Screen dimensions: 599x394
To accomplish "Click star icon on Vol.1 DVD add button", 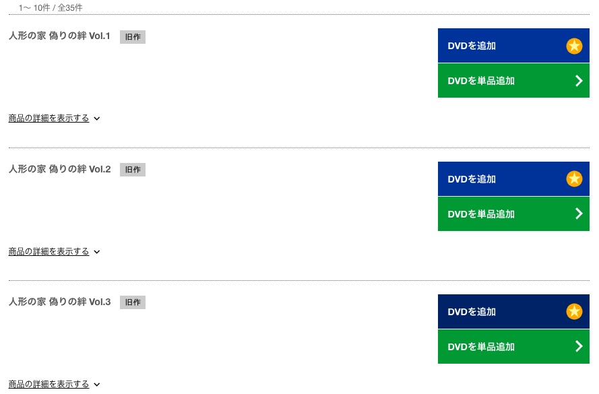I will coord(574,46).
